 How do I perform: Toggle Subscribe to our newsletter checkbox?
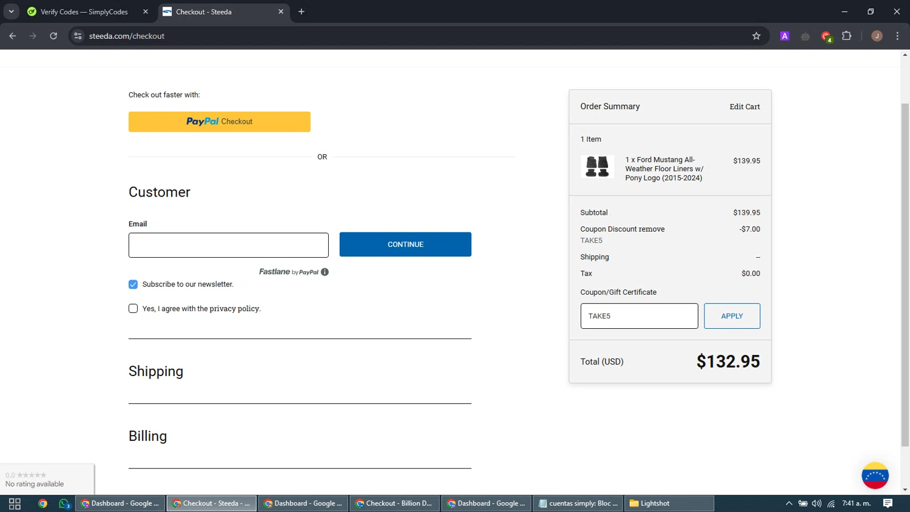[133, 284]
